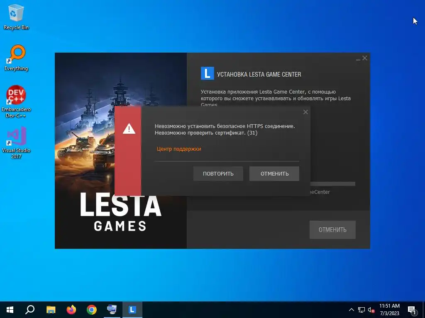Click the installation progress bar
This screenshot has height=318, width=425.
coord(333,184)
